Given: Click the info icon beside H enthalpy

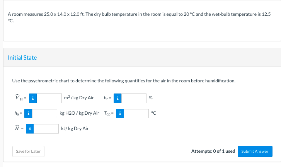Looking at the screenshot, I should pos(29,128).
